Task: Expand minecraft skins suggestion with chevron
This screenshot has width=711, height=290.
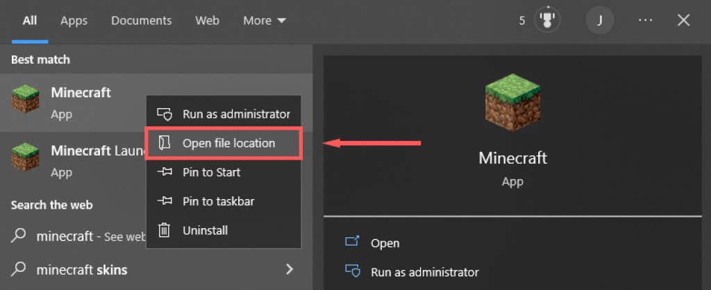Action: (290, 270)
